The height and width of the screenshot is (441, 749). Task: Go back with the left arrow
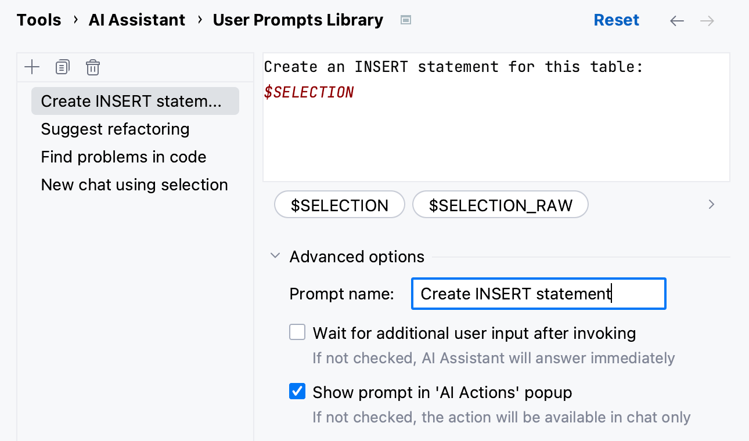677,21
